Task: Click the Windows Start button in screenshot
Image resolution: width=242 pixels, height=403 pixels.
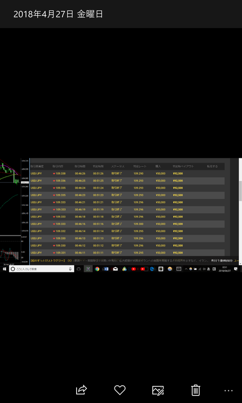Action: coord(5,269)
